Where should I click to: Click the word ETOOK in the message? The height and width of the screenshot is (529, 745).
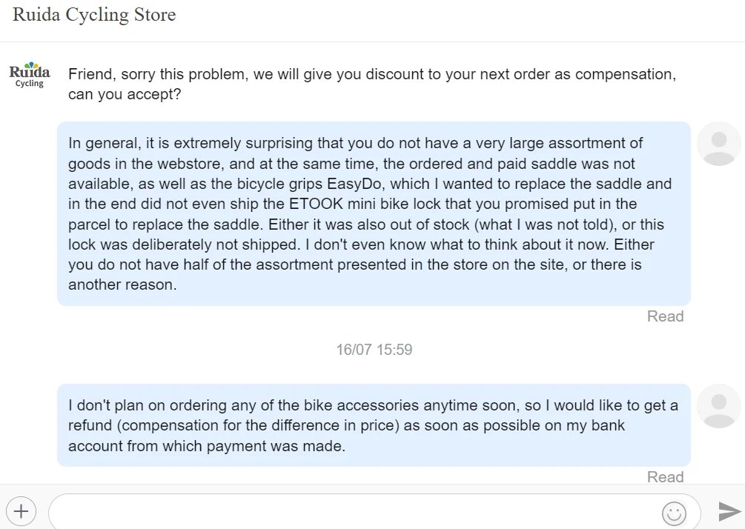coord(299,204)
